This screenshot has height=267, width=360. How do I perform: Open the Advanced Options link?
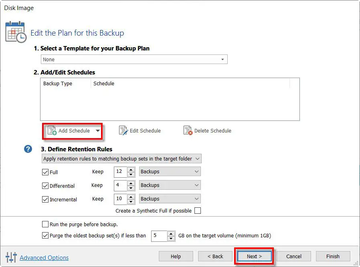44,258
